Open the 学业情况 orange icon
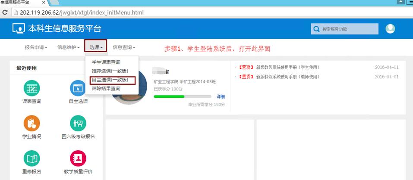Viewport: 413px width, 180px height. [x=32, y=124]
